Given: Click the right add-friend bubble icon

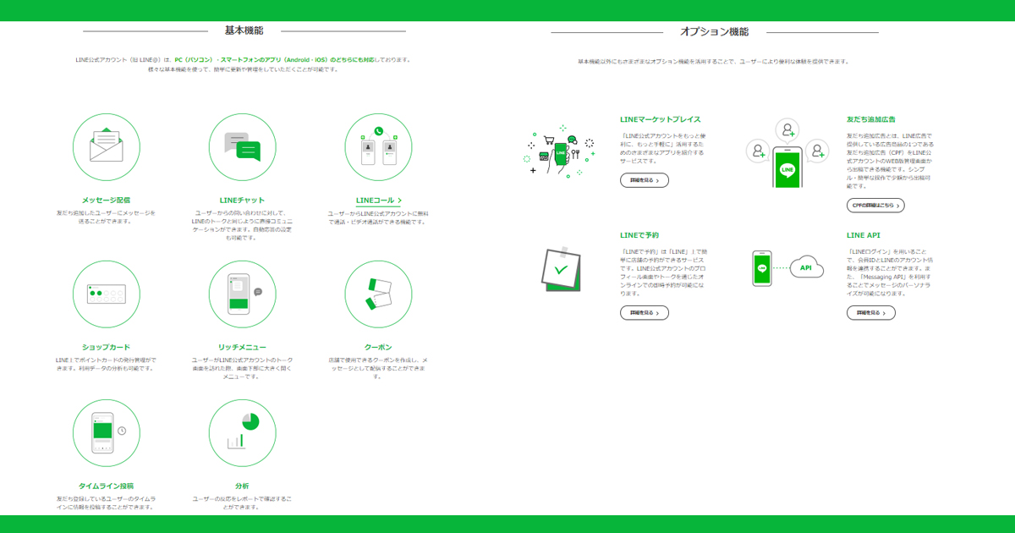Looking at the screenshot, I should [817, 151].
